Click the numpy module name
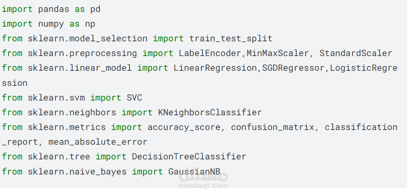 51,24
